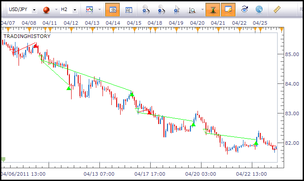Click the green shield marker at chart bottom-left
Screen dimensions: 304x181
coord(4,159)
